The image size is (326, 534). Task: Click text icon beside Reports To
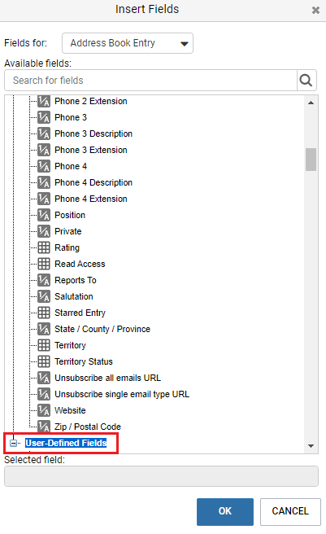tap(44, 280)
